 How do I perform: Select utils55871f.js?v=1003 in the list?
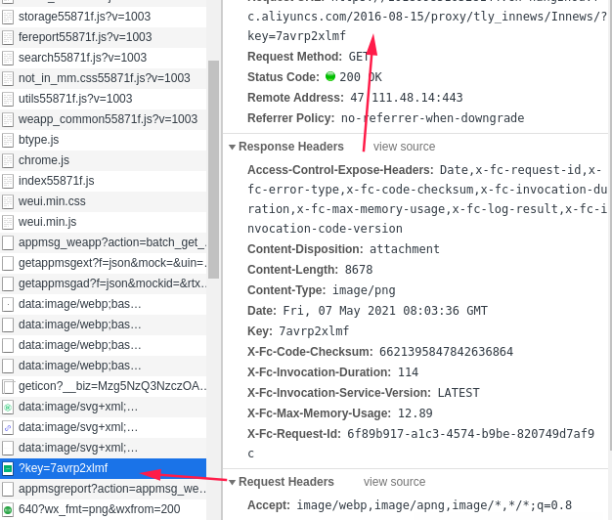[x=104, y=99]
